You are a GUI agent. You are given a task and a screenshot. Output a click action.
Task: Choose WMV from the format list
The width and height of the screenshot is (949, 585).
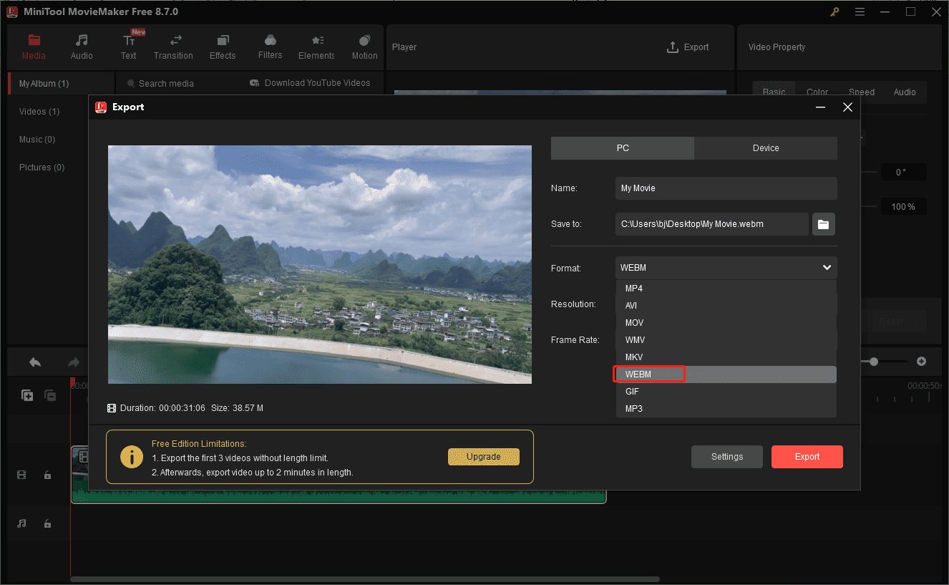tap(726, 340)
